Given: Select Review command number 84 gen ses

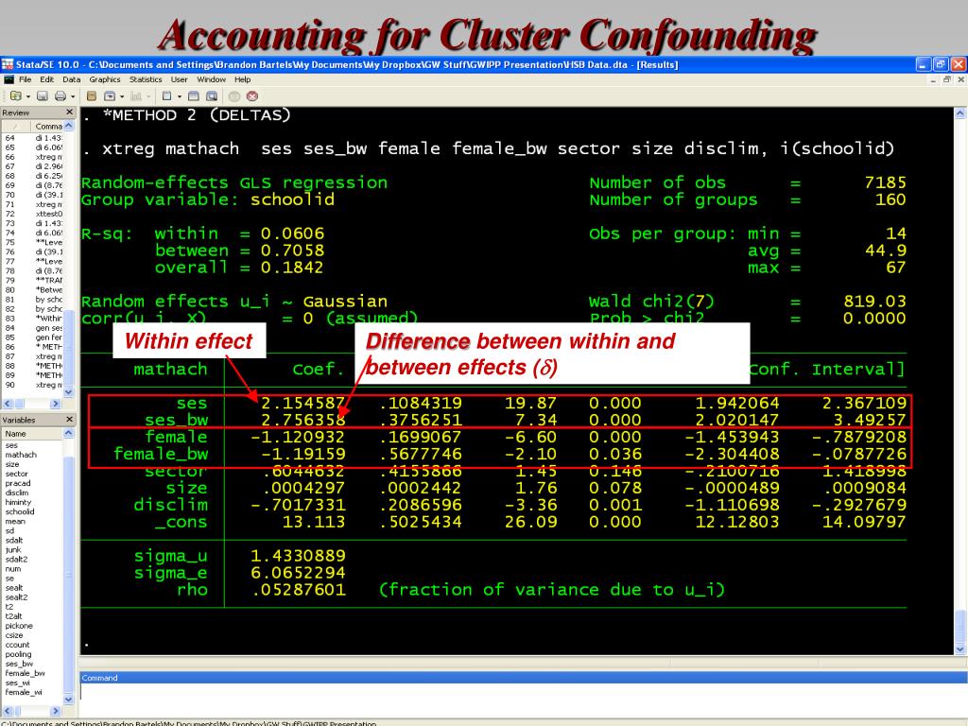Looking at the screenshot, I should tap(32, 328).
